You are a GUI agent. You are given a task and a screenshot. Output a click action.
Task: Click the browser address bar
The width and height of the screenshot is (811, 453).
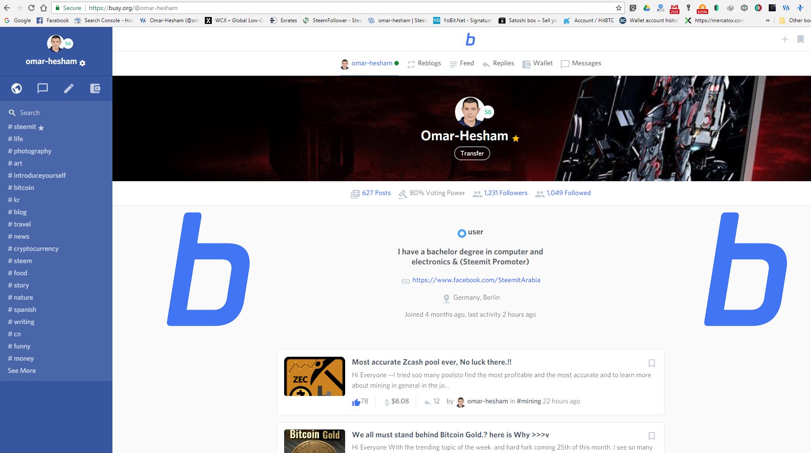click(338, 8)
